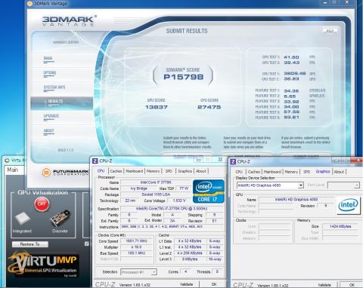
Task: Switch to CPU tab in right CPU-Z
Action: [239, 172]
